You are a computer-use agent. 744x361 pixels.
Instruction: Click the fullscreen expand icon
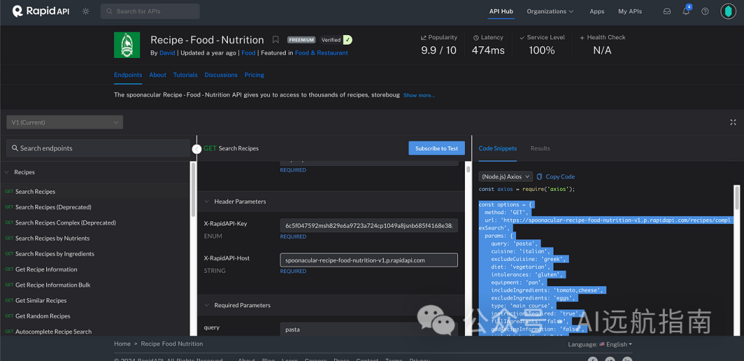pos(732,123)
